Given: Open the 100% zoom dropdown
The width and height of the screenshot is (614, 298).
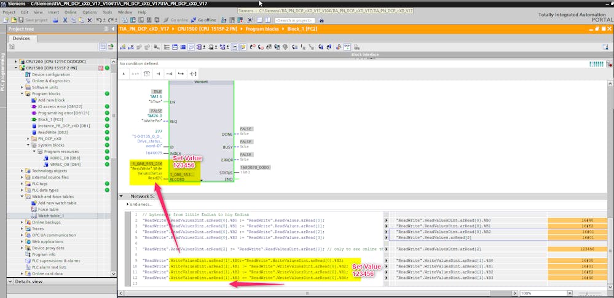Looking at the screenshot, I should coord(569,293).
